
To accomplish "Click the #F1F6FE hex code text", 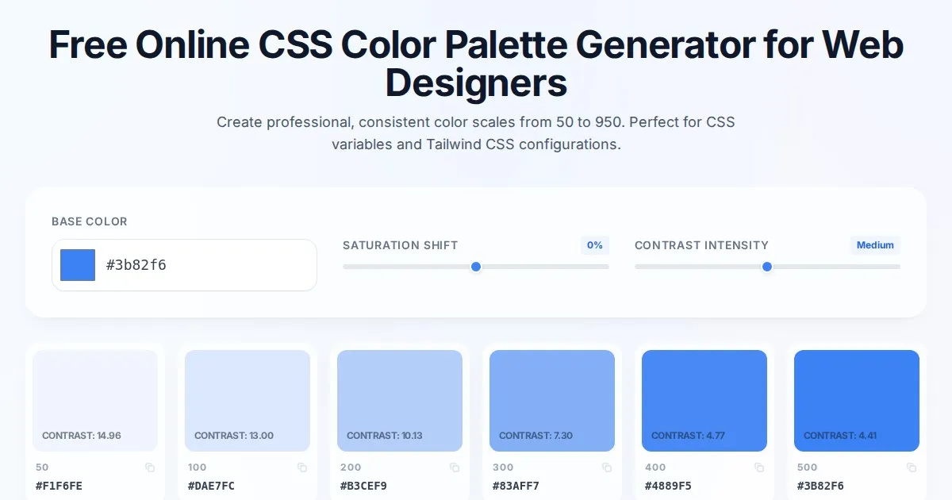I will pyautogui.click(x=59, y=486).
